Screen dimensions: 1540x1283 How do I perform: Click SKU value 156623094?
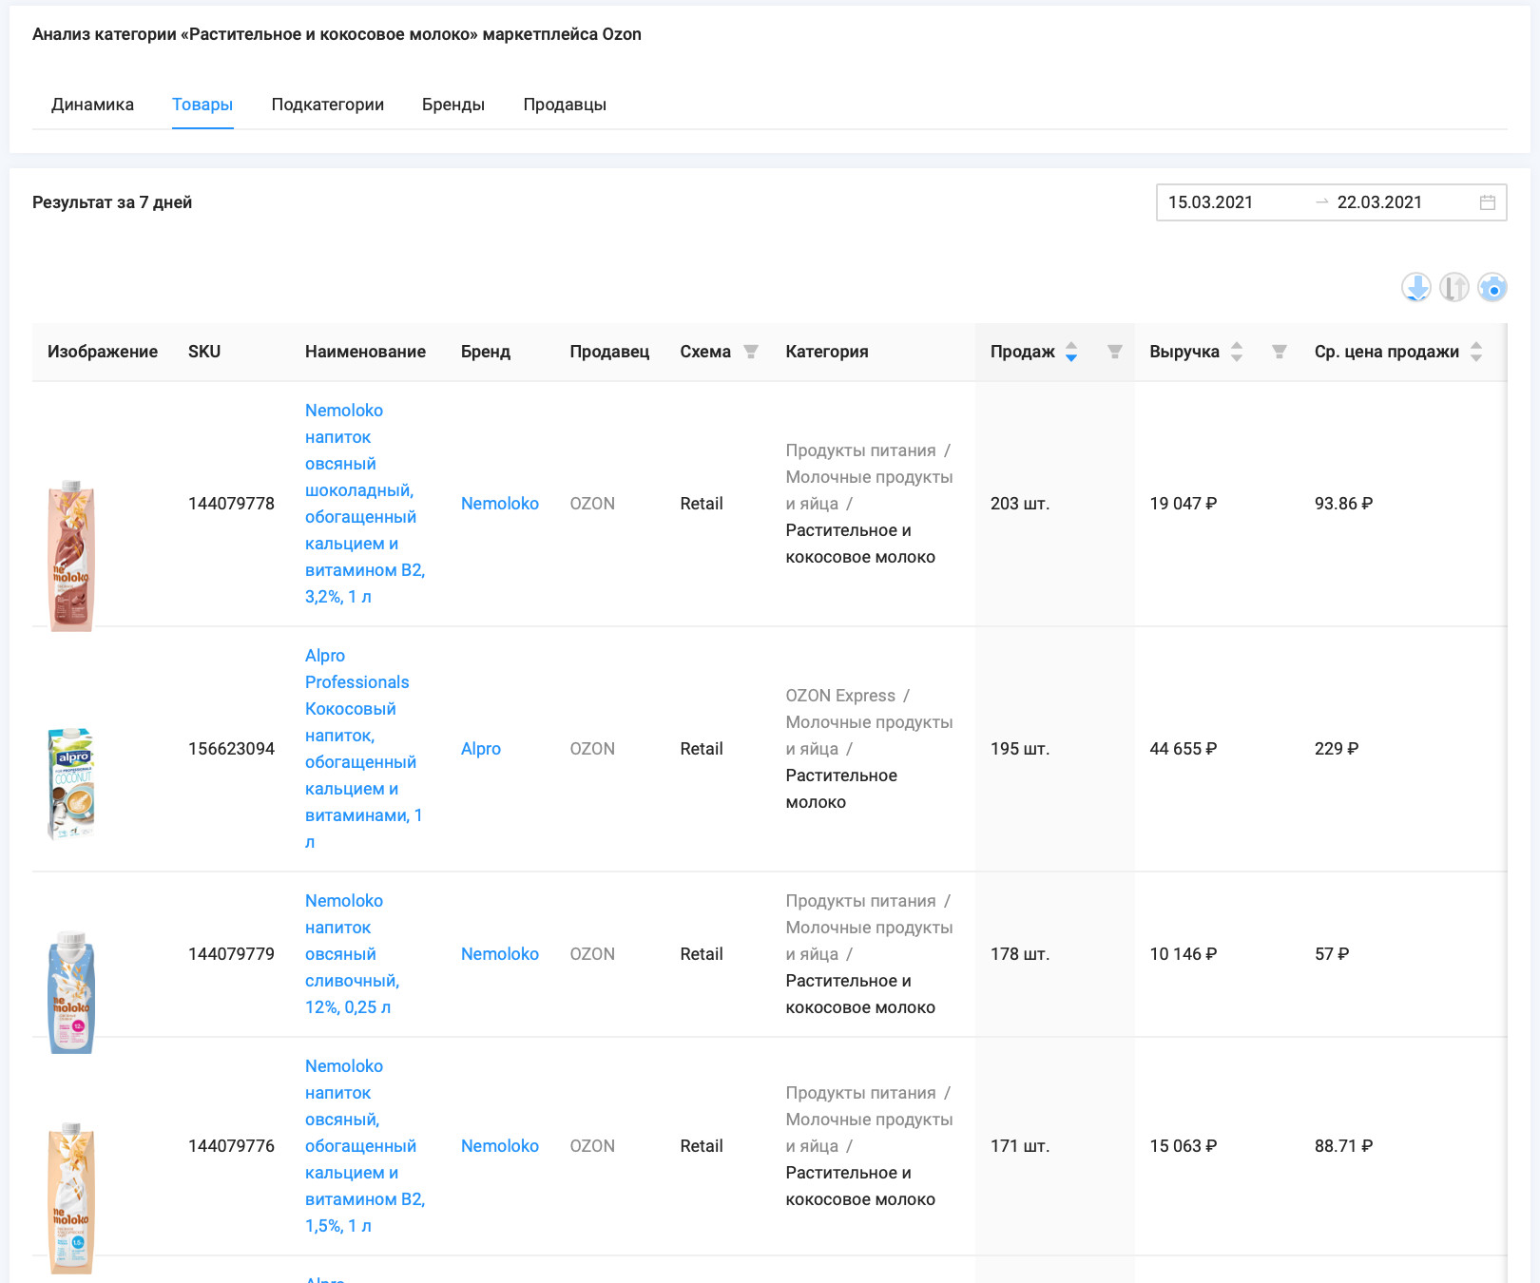[231, 749]
